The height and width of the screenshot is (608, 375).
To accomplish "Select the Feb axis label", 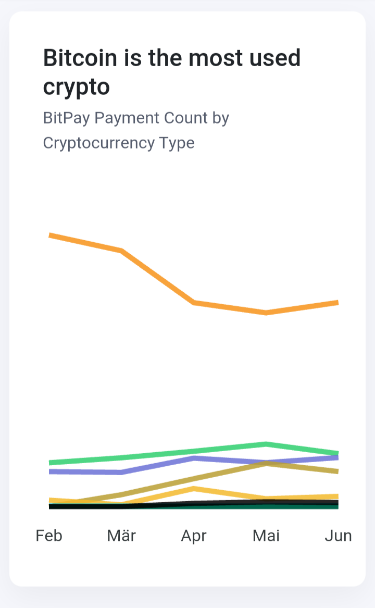I will pyautogui.click(x=49, y=536).
